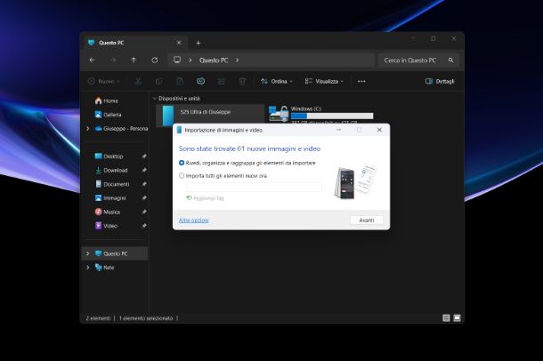
Task: Select 'Rivedi, organizza e raggruppa' radio option
Action: pos(182,163)
